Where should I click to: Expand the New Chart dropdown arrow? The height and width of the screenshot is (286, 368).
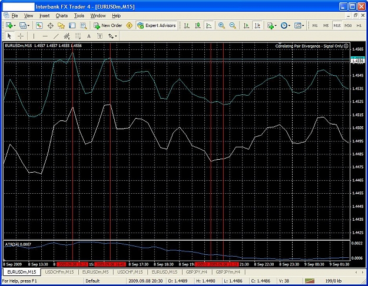point(15,26)
